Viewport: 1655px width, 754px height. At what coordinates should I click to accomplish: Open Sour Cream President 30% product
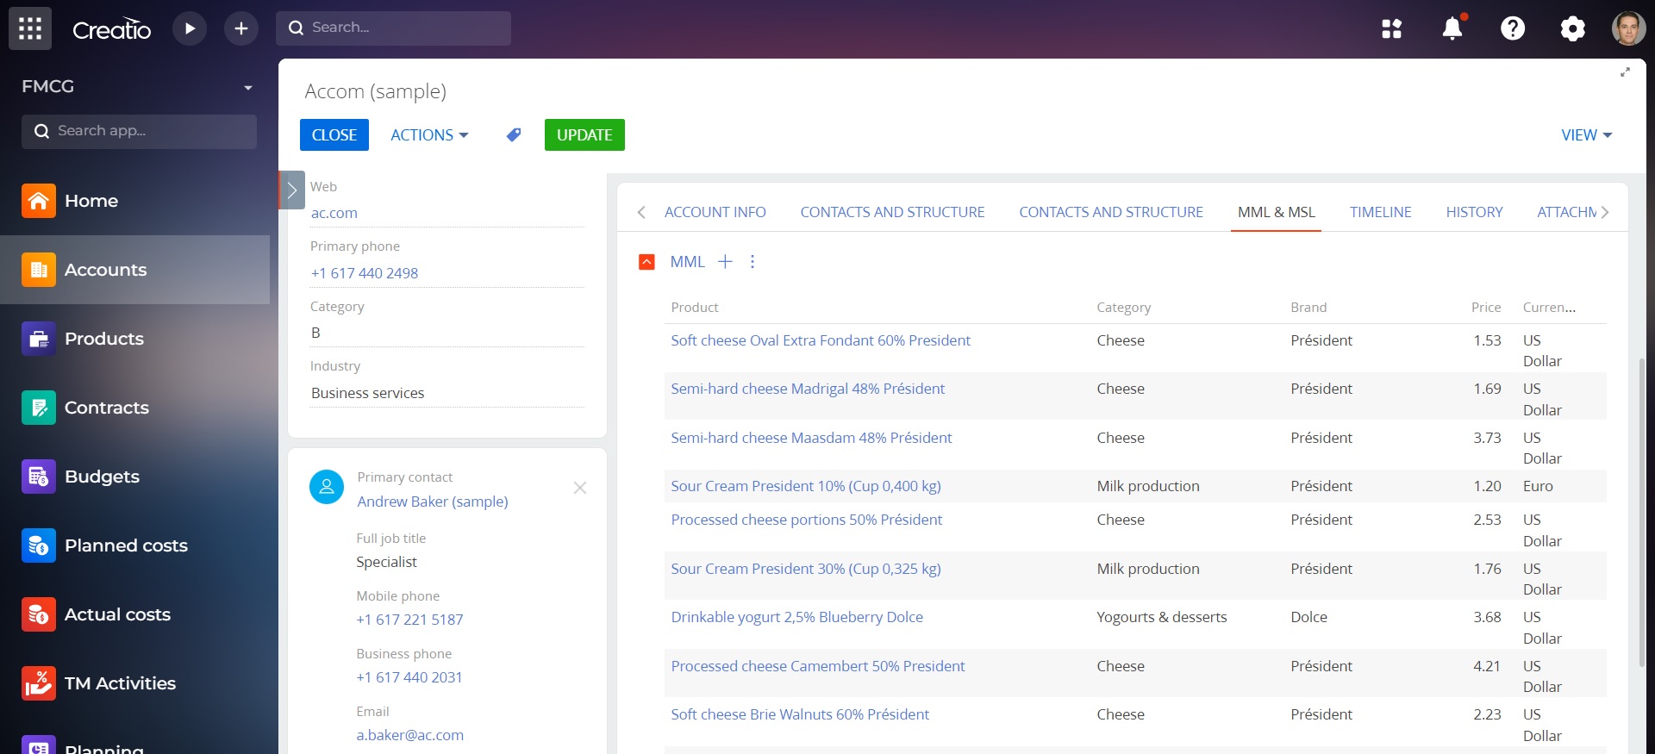point(806,569)
